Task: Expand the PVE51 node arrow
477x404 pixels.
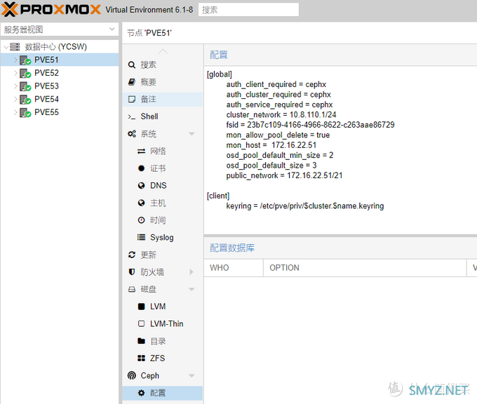Action: coord(15,60)
